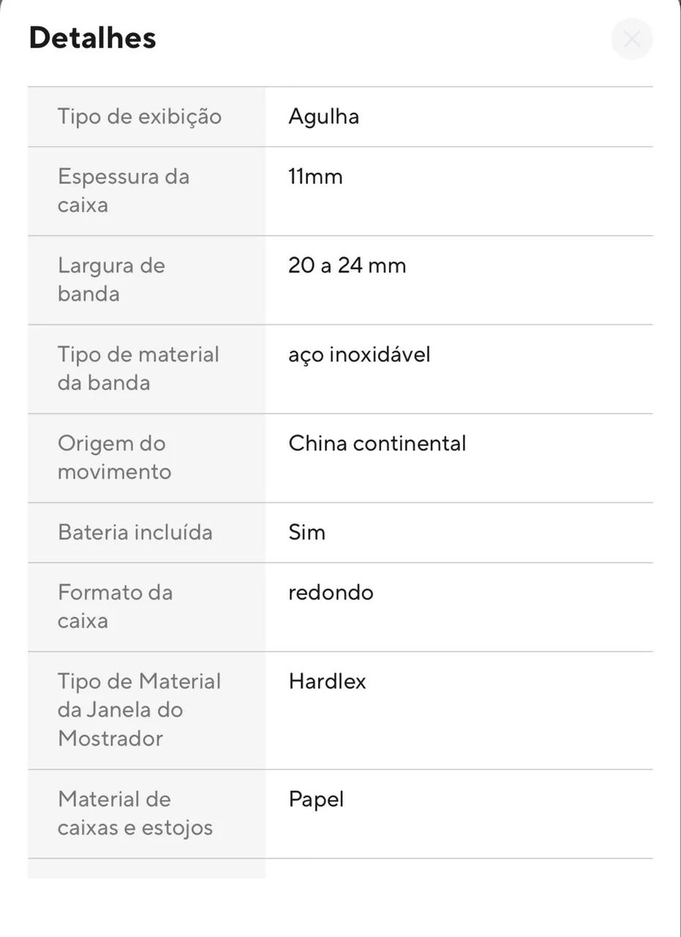Select Tipo de Material da Janela label
Screen dimensions: 681x937
tap(139, 709)
